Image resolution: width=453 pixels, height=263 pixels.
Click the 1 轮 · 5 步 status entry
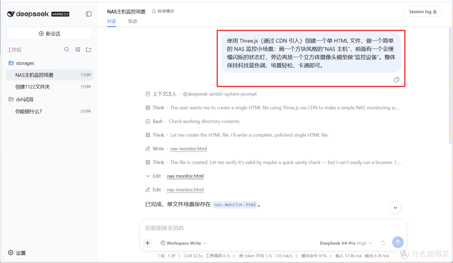pos(167,256)
